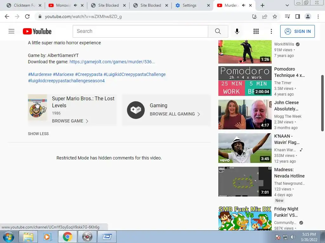This screenshot has height=243, width=325.
Task: Open K'NAAN Wavin' Flag video thumbnail
Action: (245, 148)
